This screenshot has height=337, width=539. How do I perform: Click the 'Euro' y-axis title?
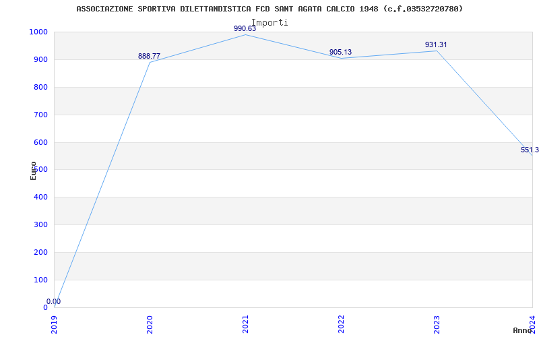coord(33,171)
